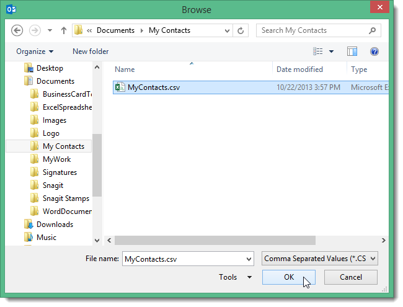The height and width of the screenshot is (307, 403).
Task: Select the MyContacts.csv file
Action: click(250, 87)
